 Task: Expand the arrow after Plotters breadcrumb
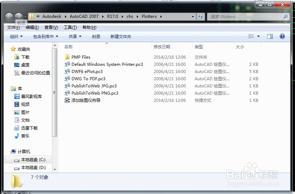(161, 16)
